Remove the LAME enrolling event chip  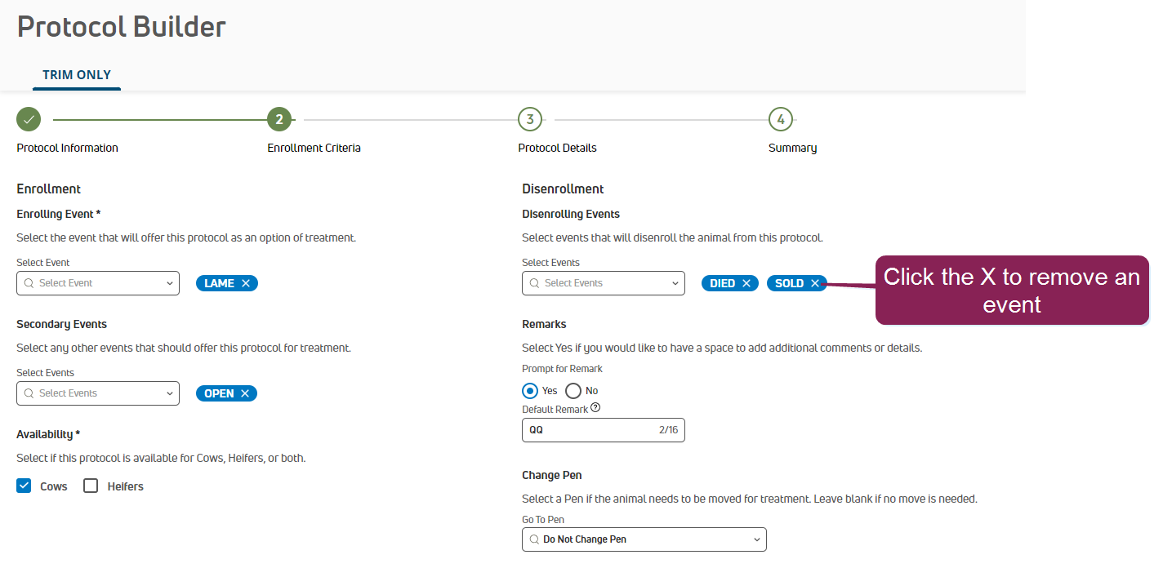coord(246,283)
